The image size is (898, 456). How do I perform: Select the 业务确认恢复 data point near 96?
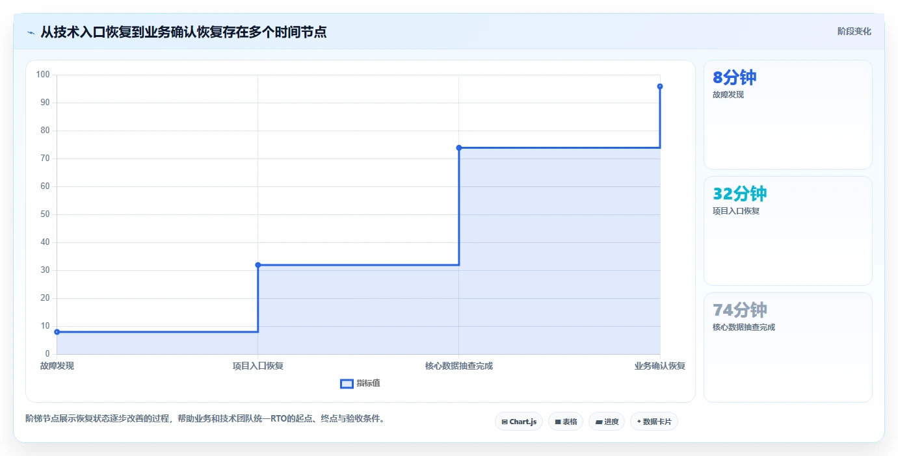[660, 86]
